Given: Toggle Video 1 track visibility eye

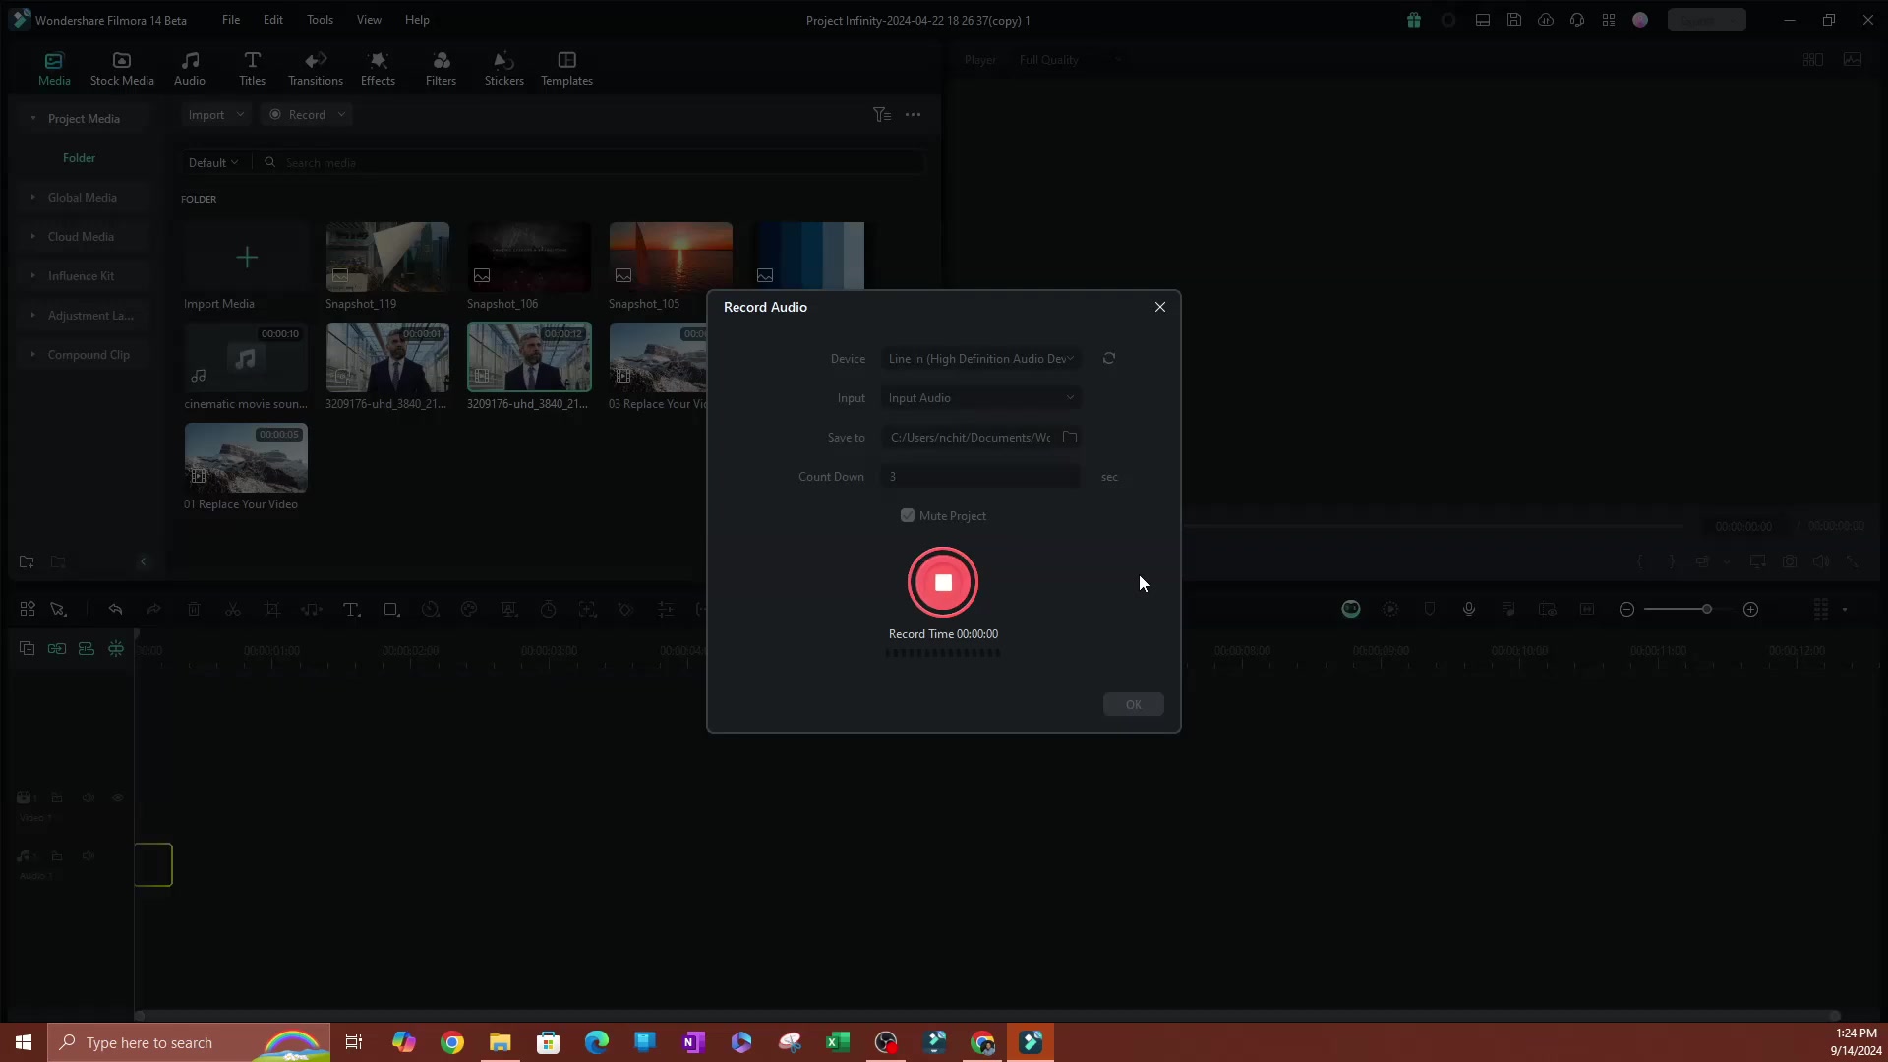Looking at the screenshot, I should click(x=118, y=797).
